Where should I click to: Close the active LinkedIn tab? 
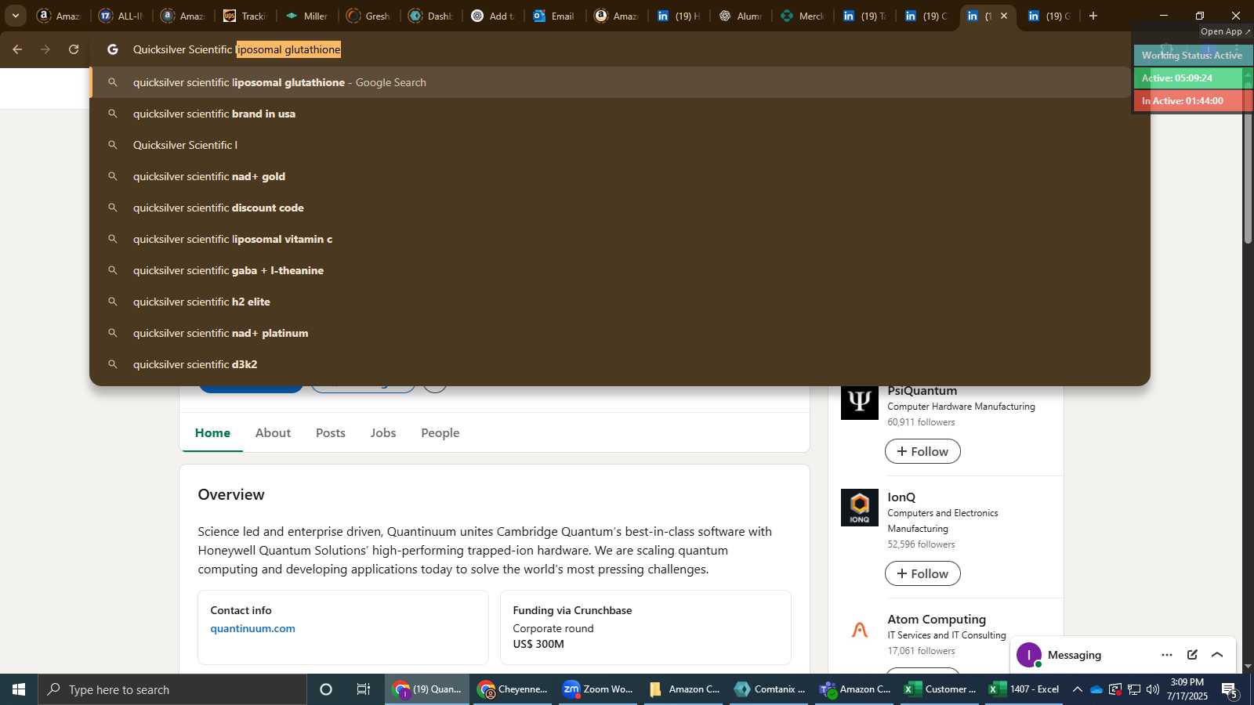point(1004,16)
